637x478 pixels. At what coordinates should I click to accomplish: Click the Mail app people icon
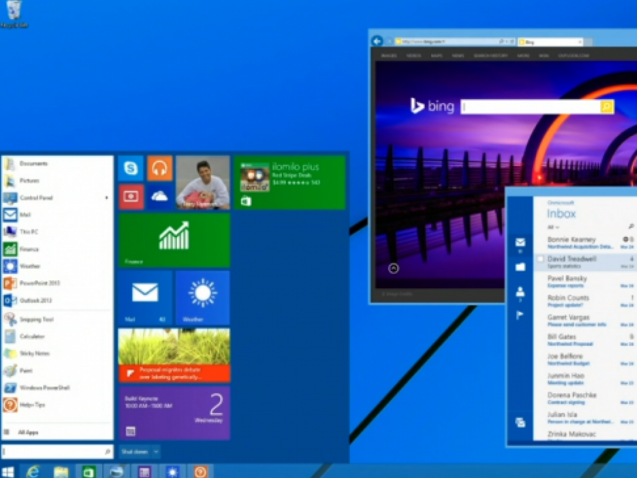[x=520, y=292]
